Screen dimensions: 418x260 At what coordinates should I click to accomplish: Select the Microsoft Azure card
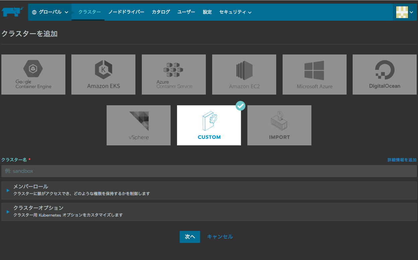point(314,75)
